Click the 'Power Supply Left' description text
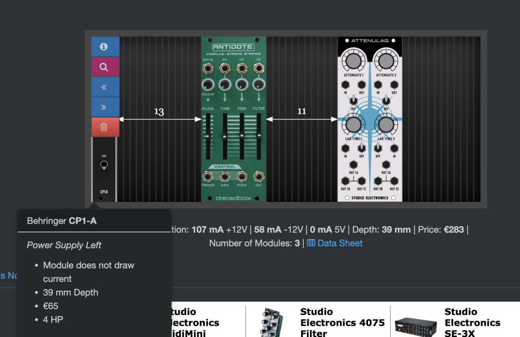The height and width of the screenshot is (337, 520). pos(64,245)
